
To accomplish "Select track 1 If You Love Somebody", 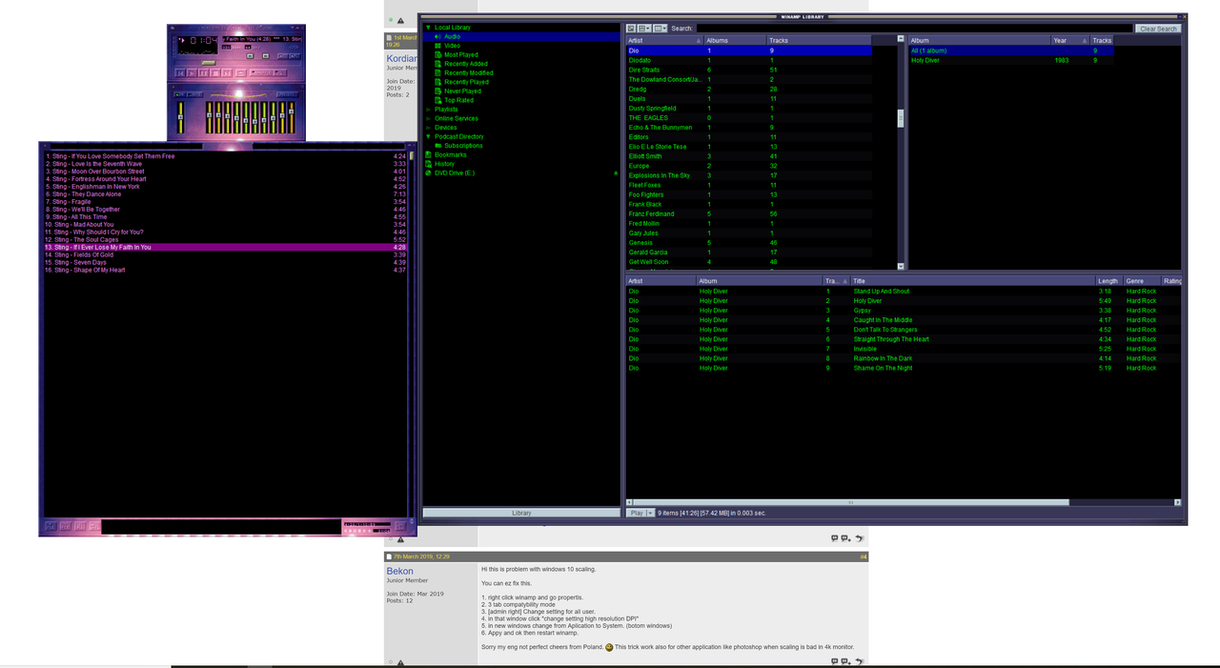I will tap(225, 156).
